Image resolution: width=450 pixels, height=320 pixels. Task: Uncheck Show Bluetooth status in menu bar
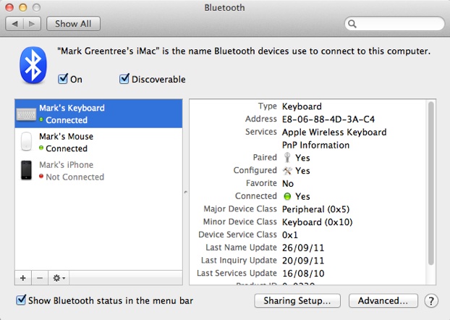click(x=21, y=300)
